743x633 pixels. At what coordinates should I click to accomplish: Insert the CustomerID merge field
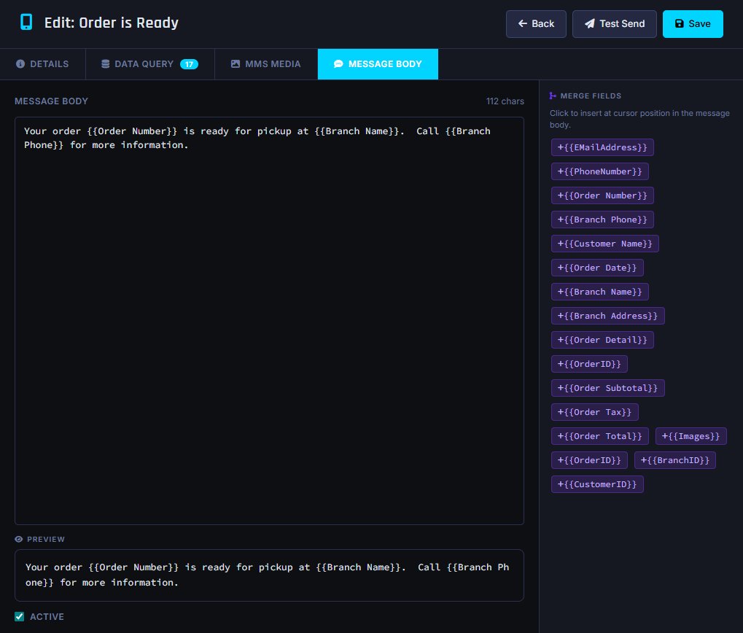(x=597, y=484)
